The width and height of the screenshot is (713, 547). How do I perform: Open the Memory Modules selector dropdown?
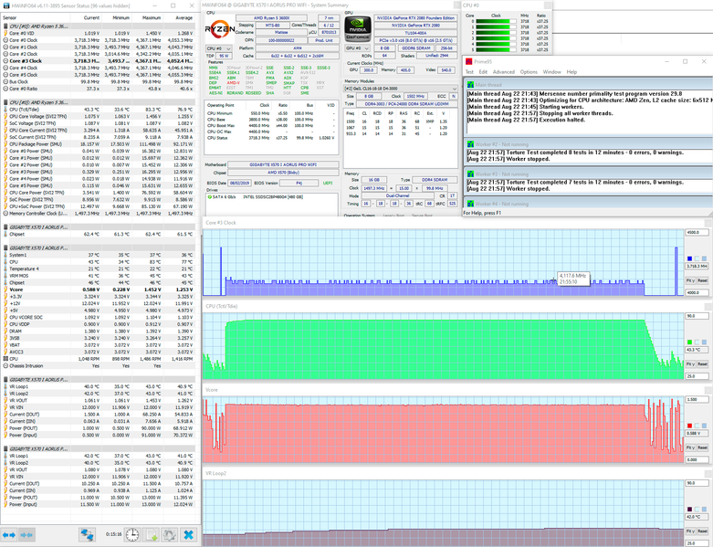[x=401, y=89]
